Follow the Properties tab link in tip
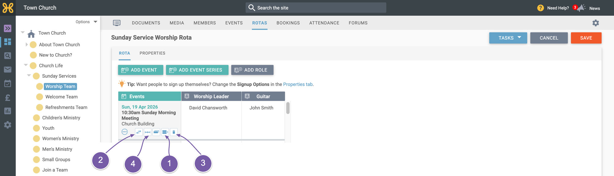This screenshot has height=176, width=614. point(298,84)
